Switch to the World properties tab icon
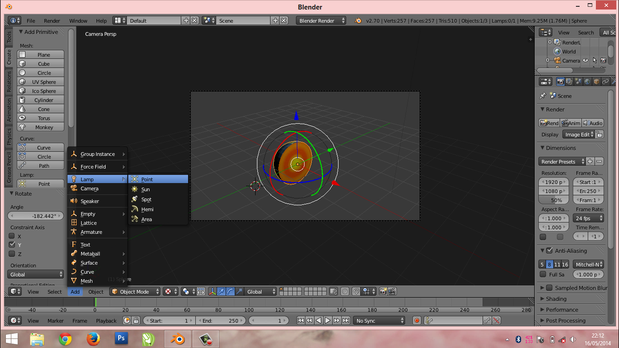Viewport: 619px width, 348px height. [587, 82]
